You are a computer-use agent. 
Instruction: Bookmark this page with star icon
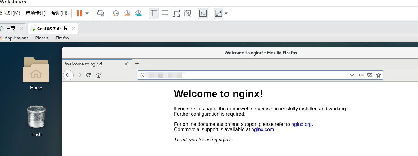[379, 75]
